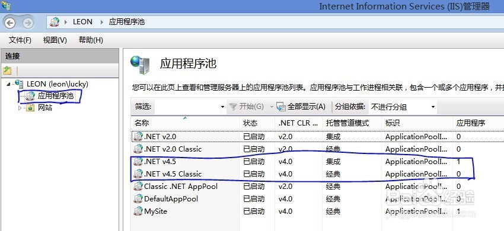Sort by the 名称 column header
Viewport: 504px width, 231px height.
click(x=185, y=123)
